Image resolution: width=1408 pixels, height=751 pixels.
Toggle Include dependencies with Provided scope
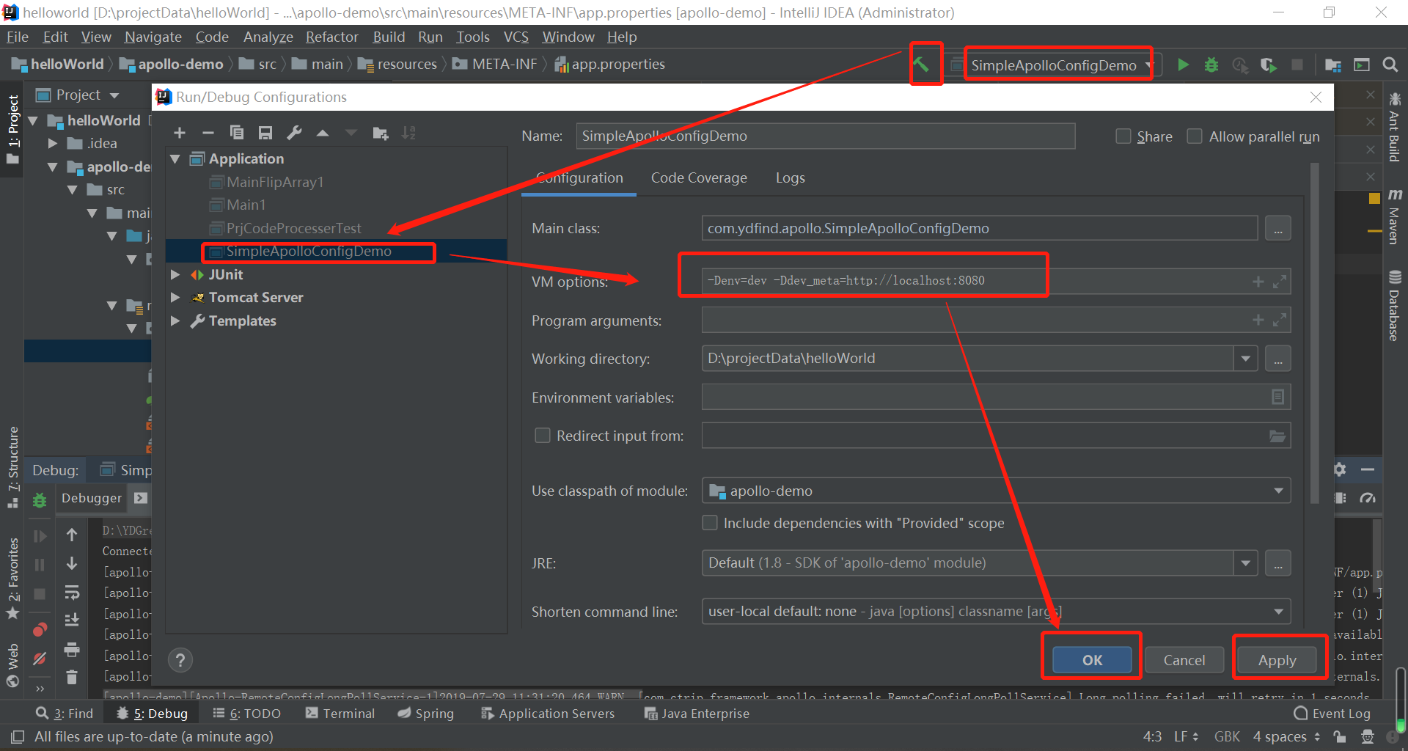pos(710,523)
